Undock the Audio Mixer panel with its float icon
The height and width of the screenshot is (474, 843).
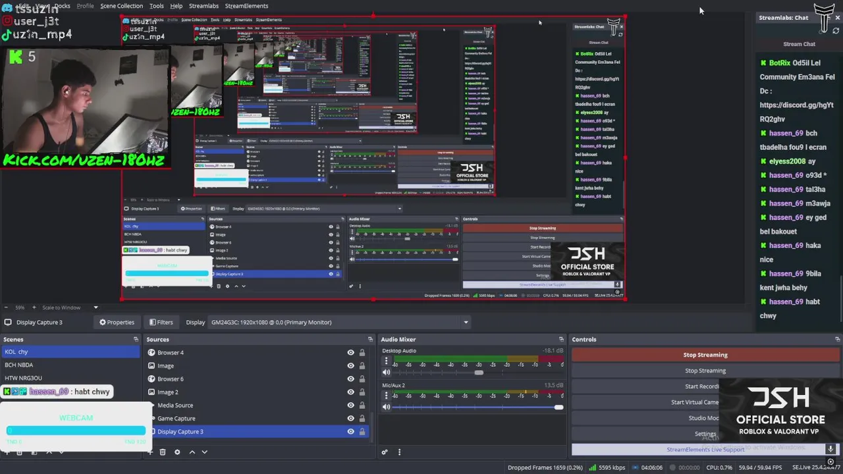(561, 339)
